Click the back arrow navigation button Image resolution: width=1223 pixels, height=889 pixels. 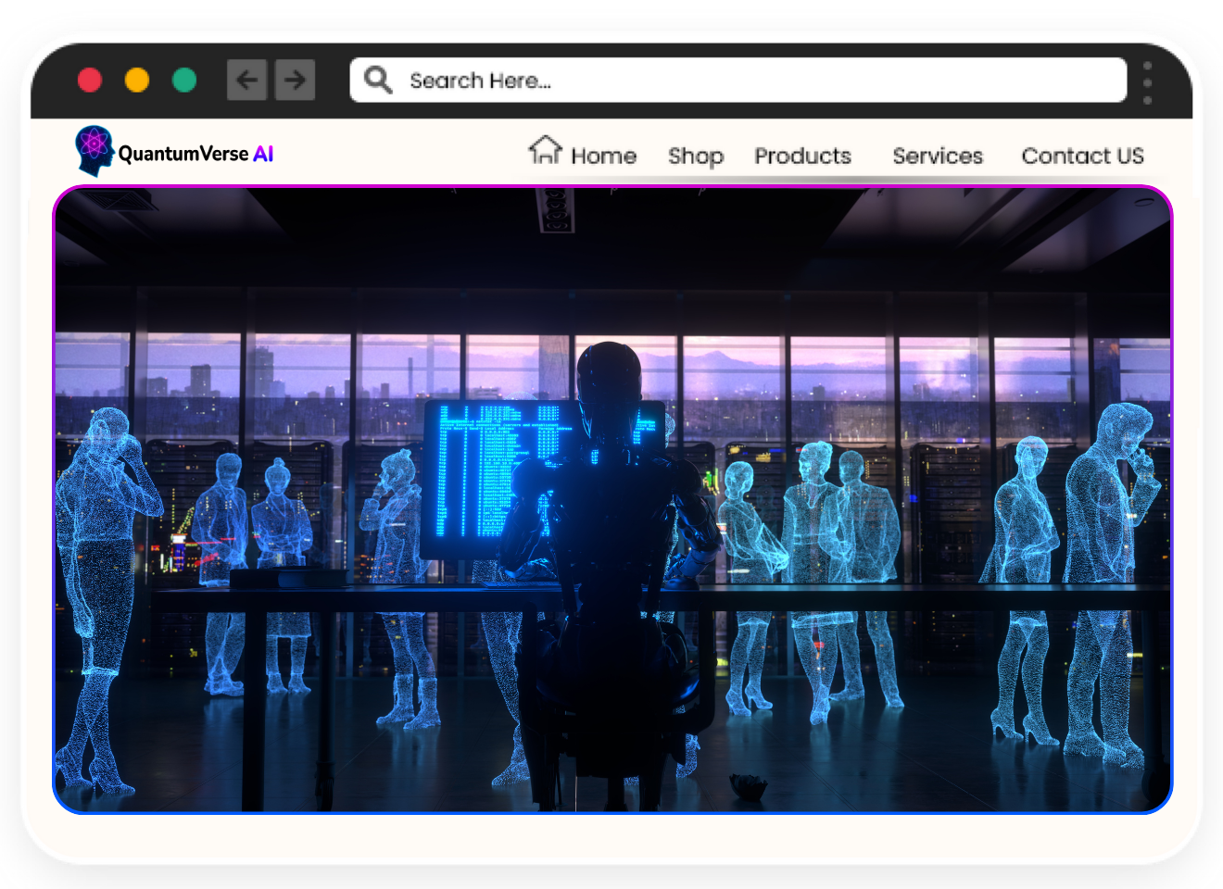coord(246,81)
